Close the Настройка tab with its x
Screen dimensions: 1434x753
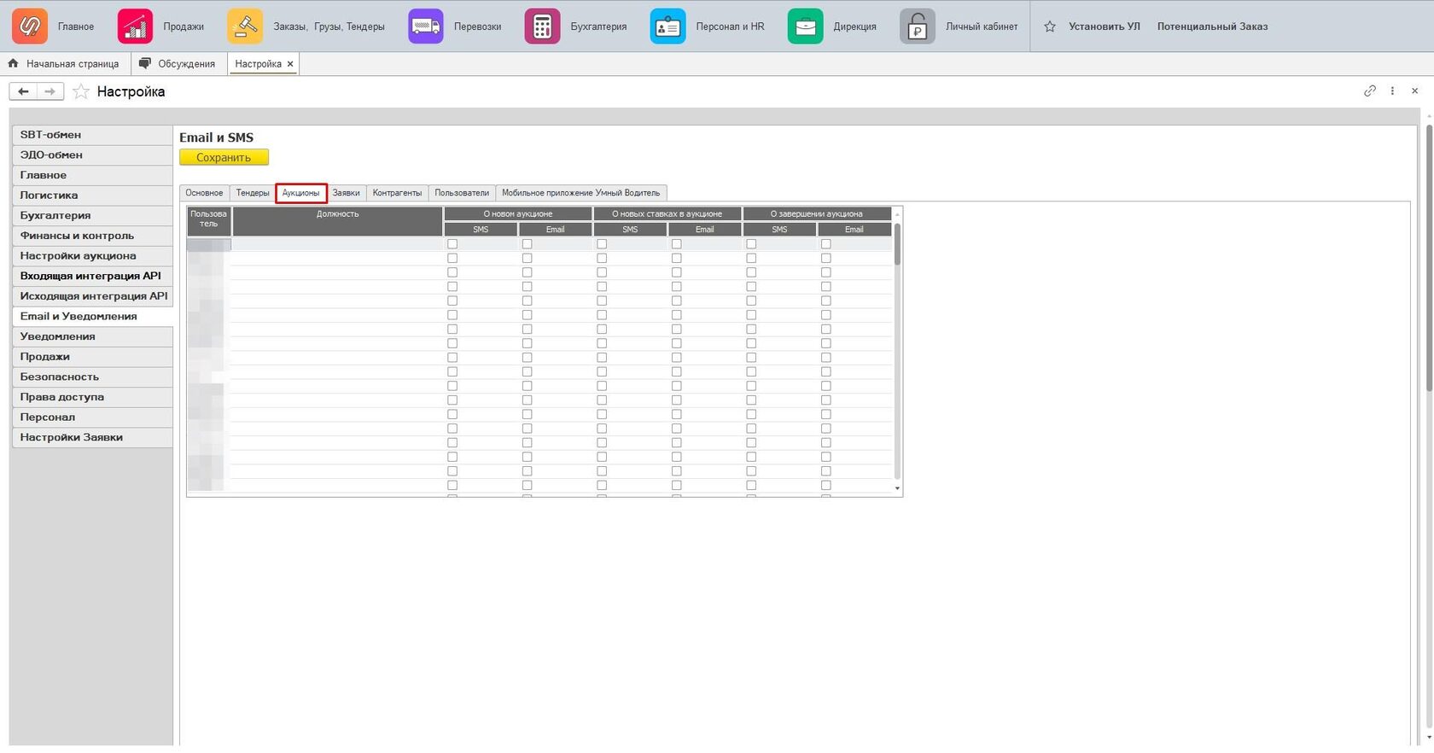pos(290,64)
